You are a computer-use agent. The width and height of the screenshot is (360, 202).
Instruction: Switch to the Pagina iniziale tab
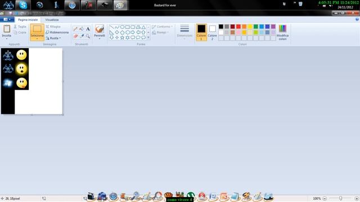pos(28,20)
